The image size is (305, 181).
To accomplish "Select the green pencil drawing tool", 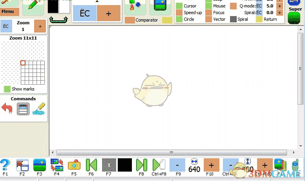I will pos(33,5).
